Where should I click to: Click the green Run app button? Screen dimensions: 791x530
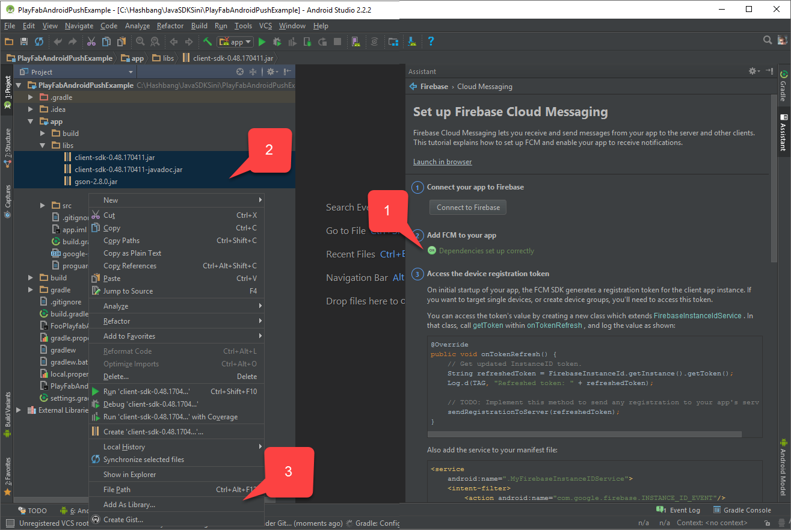click(x=262, y=42)
